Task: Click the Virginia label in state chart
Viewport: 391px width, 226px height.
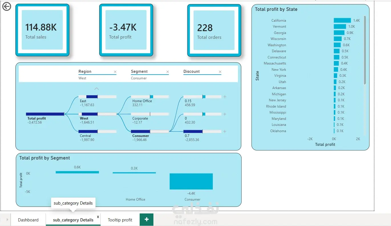Action: 280,76
